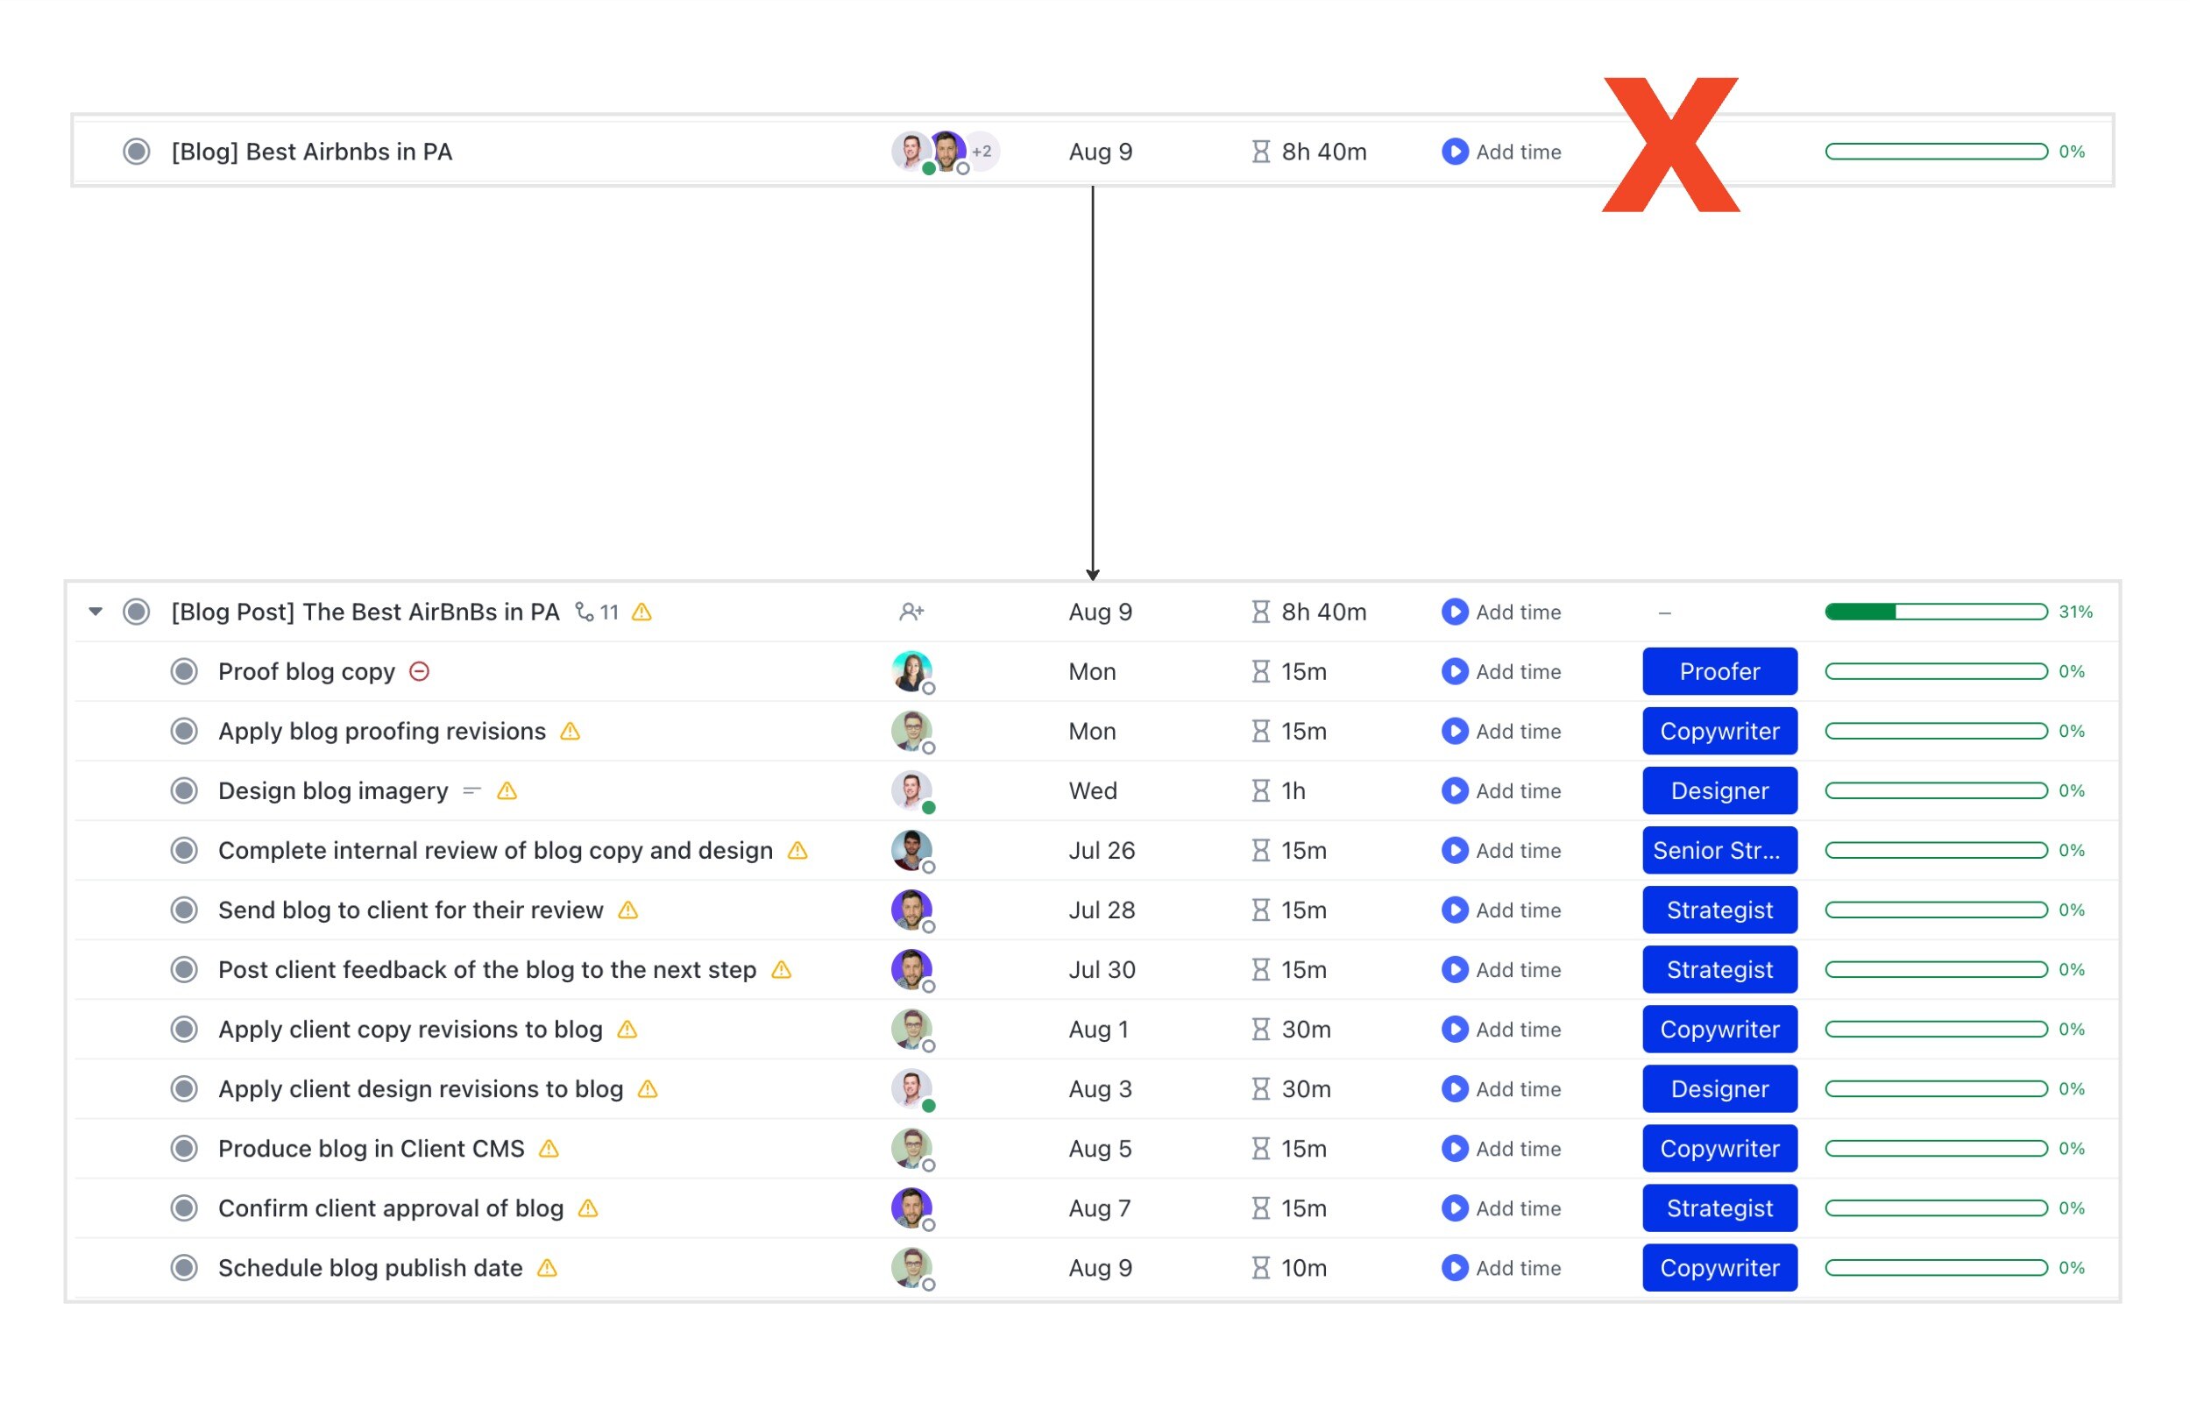Click Add time on Produce blog in Client CMS
This screenshot has height=1402, width=2190.
pyautogui.click(x=1518, y=1149)
